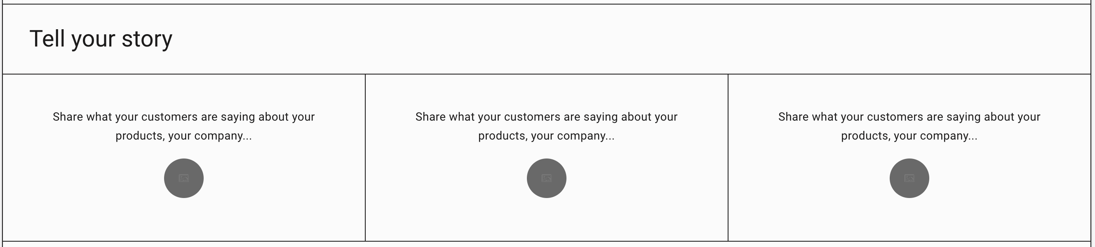Click "products, your company..." line in first column

tap(183, 136)
